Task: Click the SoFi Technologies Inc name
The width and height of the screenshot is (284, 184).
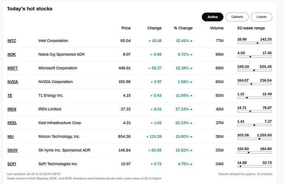Action: [x=58, y=164]
